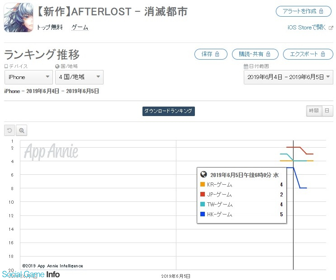Screen dimensions: 336x280
Task: Click the エクスポート button
Action: click(308, 54)
